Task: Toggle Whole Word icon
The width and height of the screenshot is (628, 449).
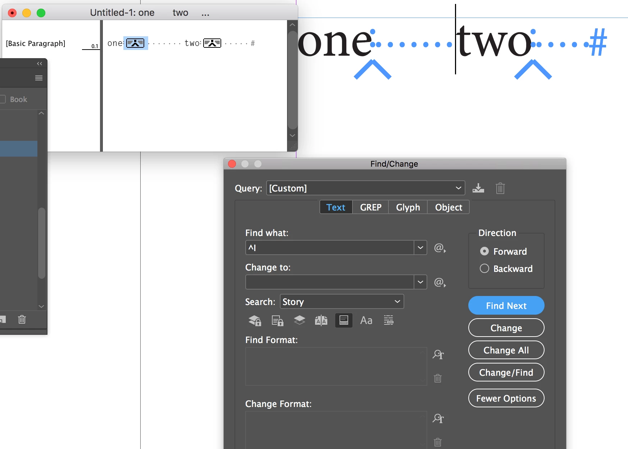Action: (388, 320)
